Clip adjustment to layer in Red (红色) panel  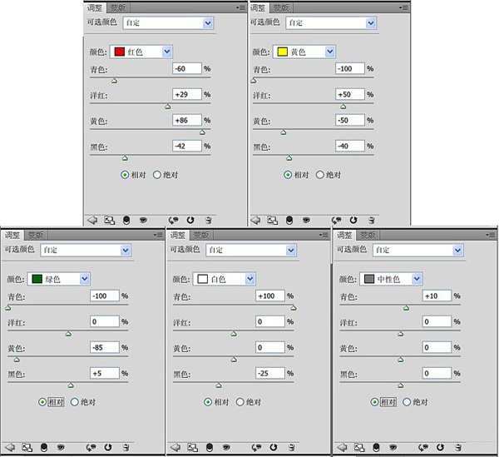click(x=126, y=220)
